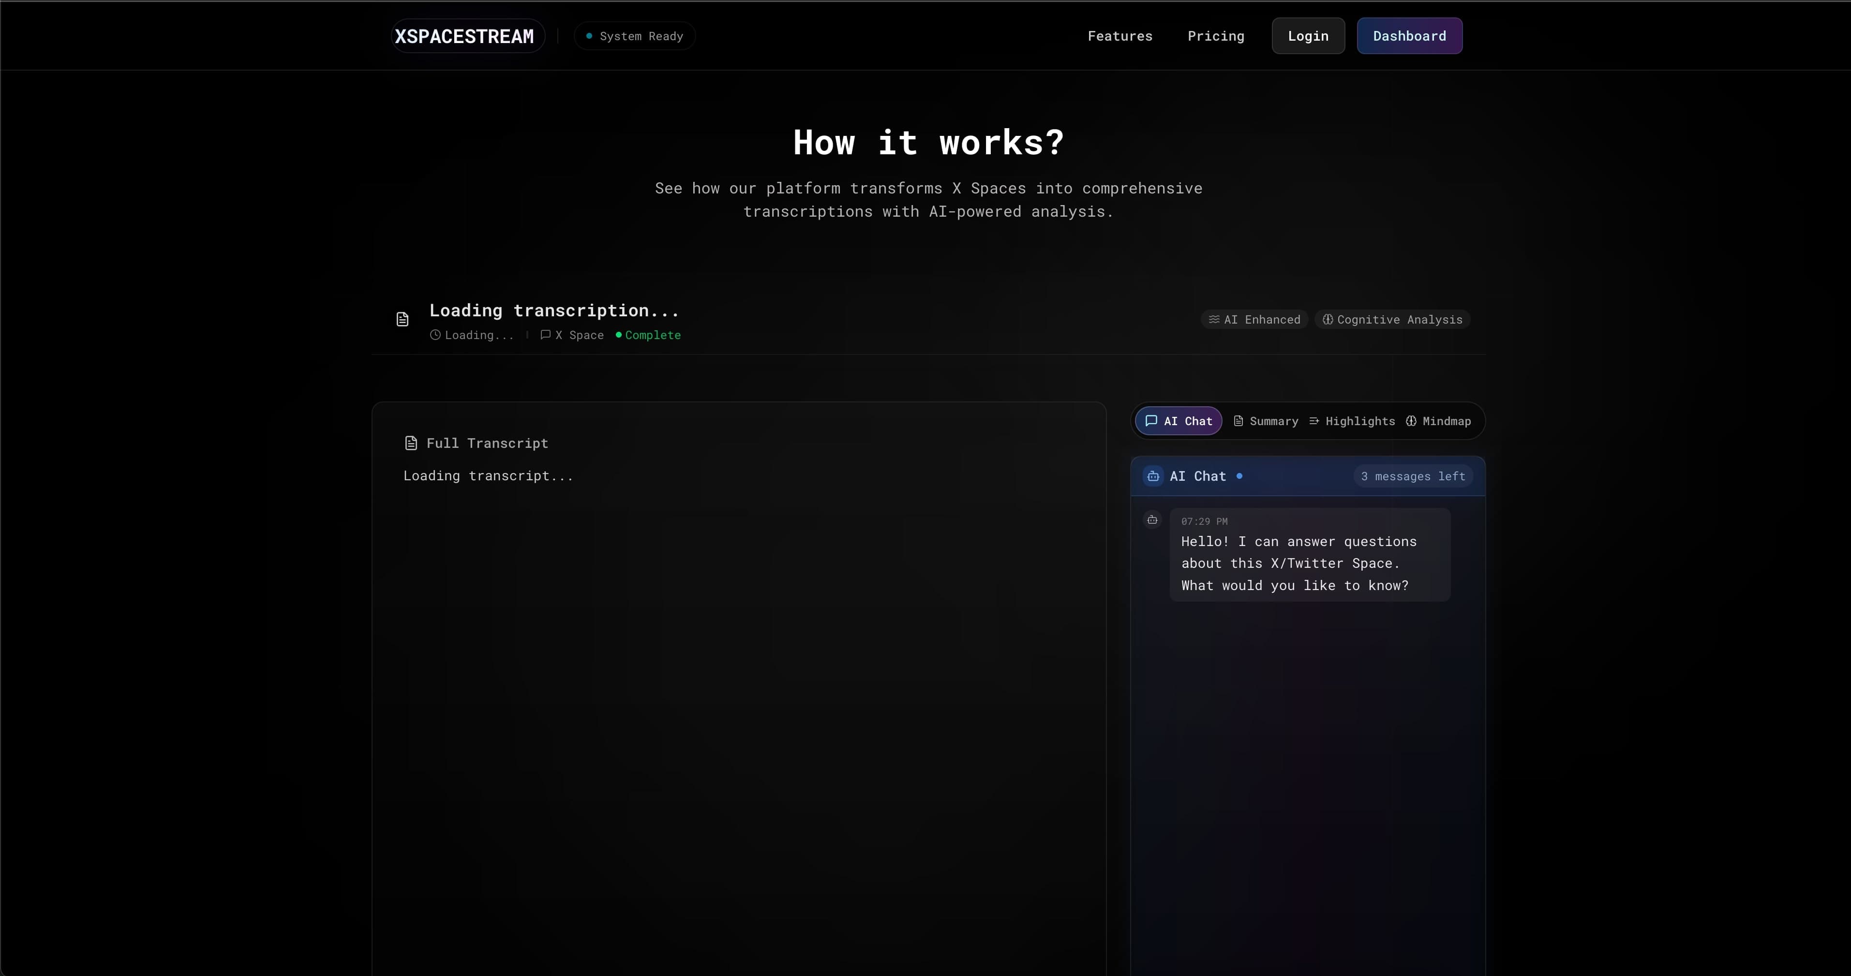Image resolution: width=1851 pixels, height=976 pixels.
Task: Click the speech bubble icon in AI Chat pill
Action: (1152, 421)
